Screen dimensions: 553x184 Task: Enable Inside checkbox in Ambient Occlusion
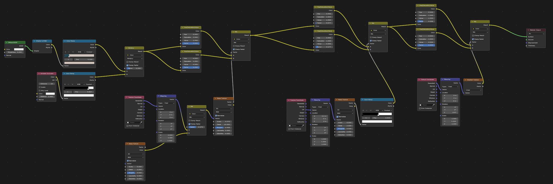tap(40, 87)
